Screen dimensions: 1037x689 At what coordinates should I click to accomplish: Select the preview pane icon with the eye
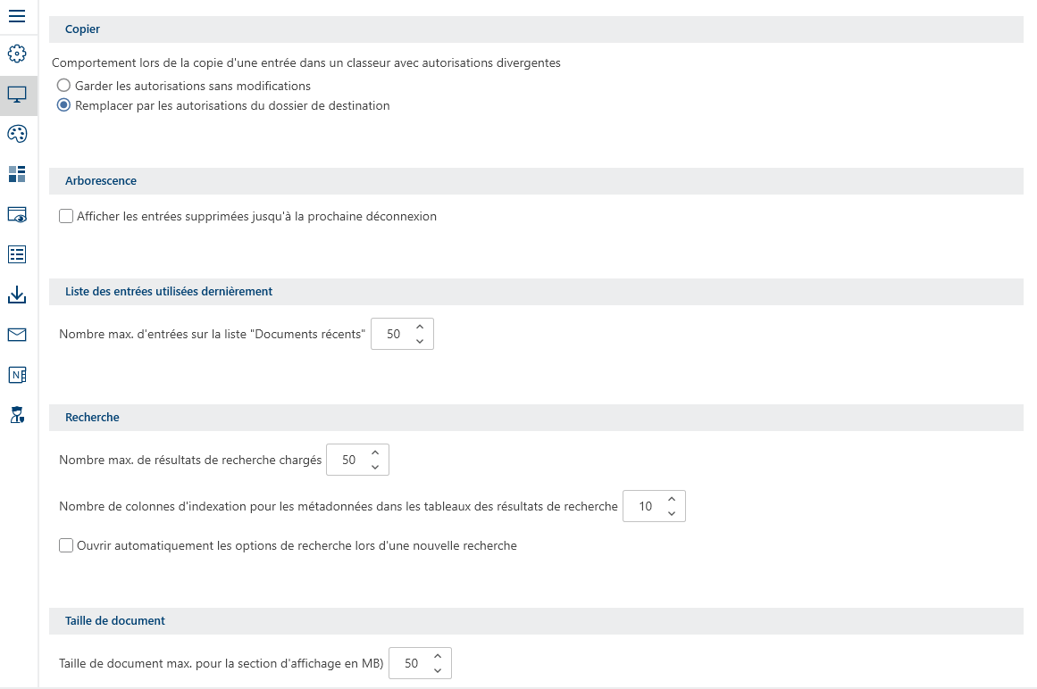(x=16, y=214)
